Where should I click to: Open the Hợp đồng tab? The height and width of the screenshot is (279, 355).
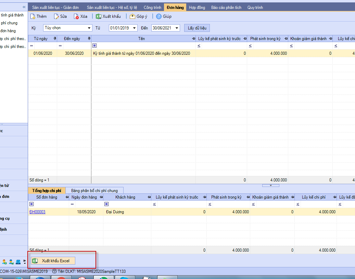click(x=197, y=8)
